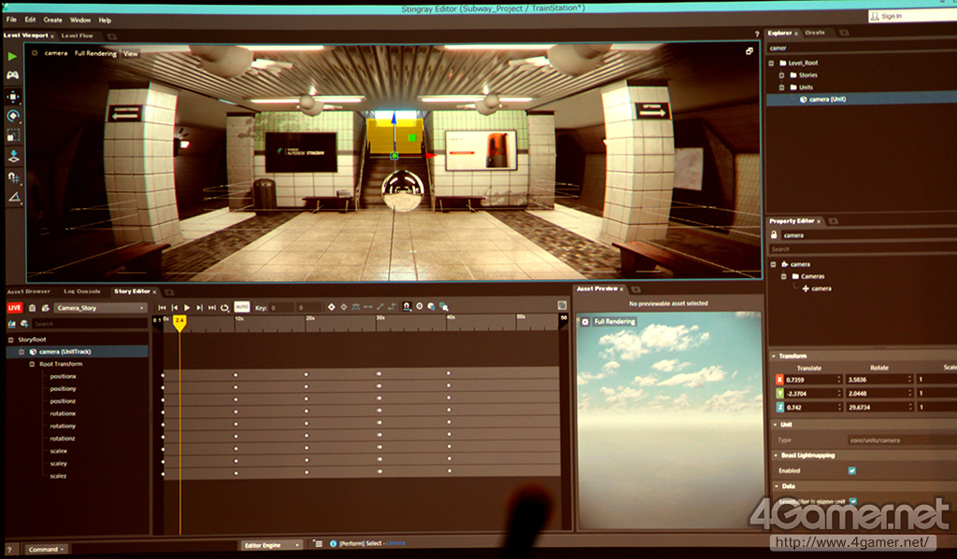Click the second diamond keyframe icon

[344, 307]
